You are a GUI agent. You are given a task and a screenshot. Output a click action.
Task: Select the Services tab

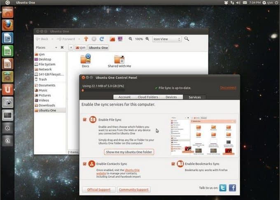[195, 97]
